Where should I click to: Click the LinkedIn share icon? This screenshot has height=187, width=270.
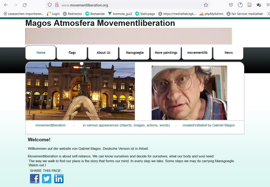coord(59,179)
